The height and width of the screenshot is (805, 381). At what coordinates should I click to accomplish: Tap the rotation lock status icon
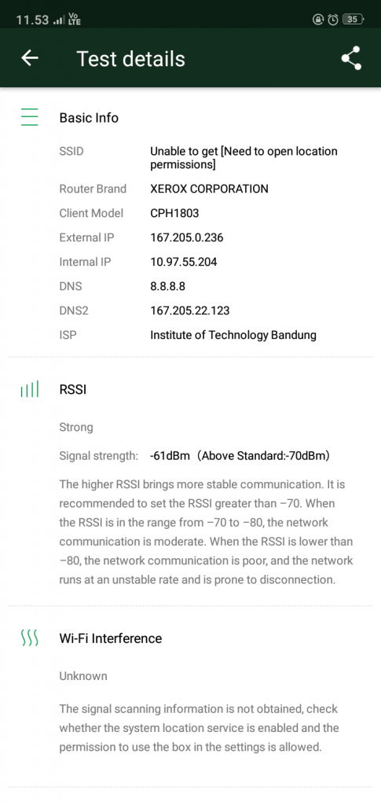[x=318, y=20]
